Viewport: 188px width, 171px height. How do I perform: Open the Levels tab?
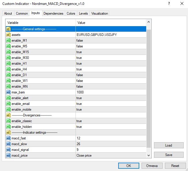click(x=83, y=14)
